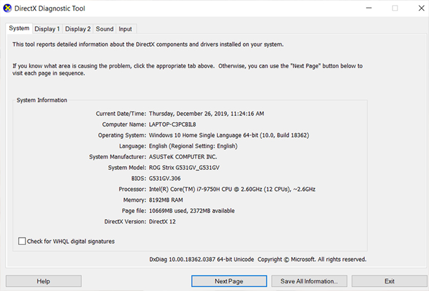Go to the Sound tab
Image resolution: width=429 pixels, height=291 pixels.
point(105,29)
